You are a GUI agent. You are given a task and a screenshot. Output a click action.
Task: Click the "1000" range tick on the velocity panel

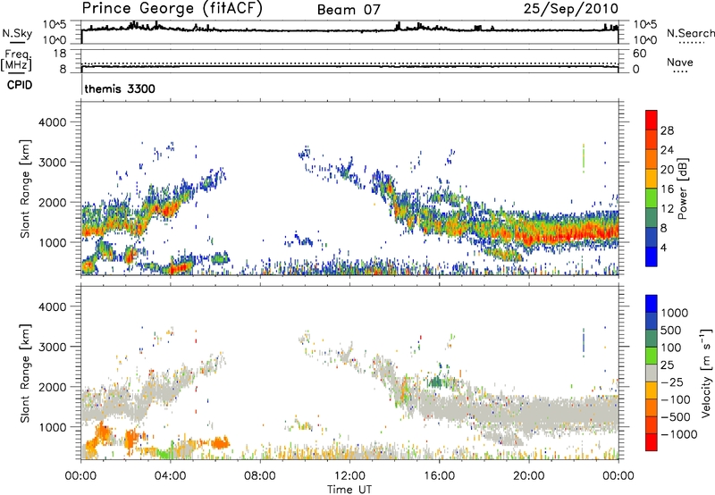tap(52, 427)
